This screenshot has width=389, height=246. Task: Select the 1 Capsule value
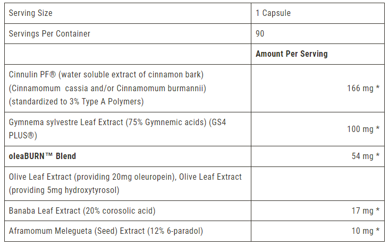click(273, 13)
